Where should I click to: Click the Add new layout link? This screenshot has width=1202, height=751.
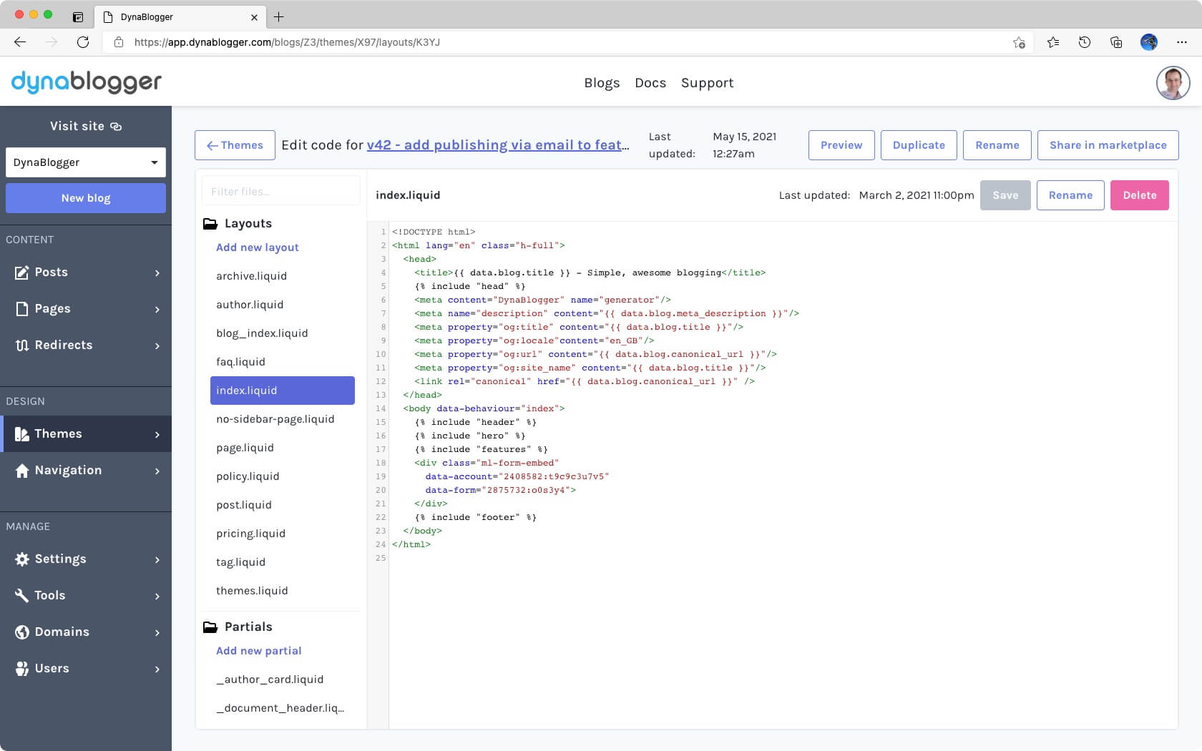[x=258, y=247]
